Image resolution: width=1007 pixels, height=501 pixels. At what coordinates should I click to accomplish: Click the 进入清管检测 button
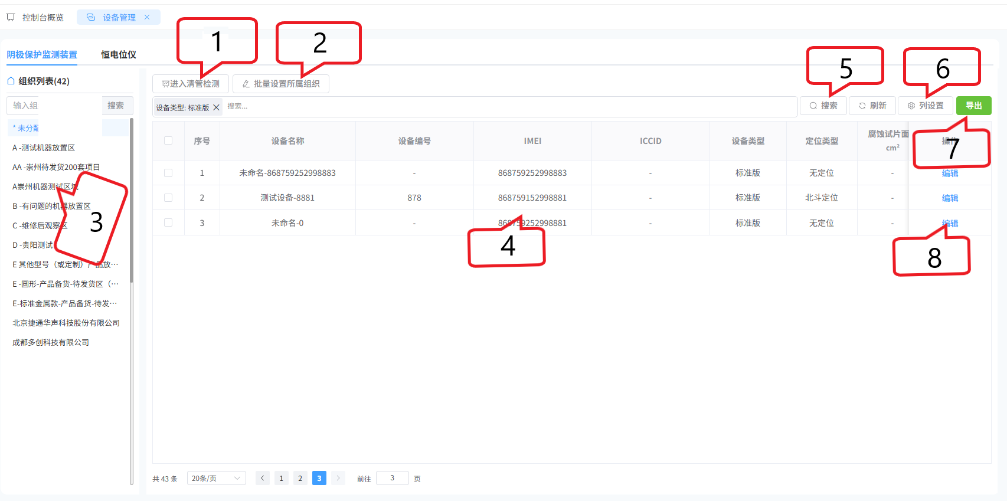click(191, 84)
